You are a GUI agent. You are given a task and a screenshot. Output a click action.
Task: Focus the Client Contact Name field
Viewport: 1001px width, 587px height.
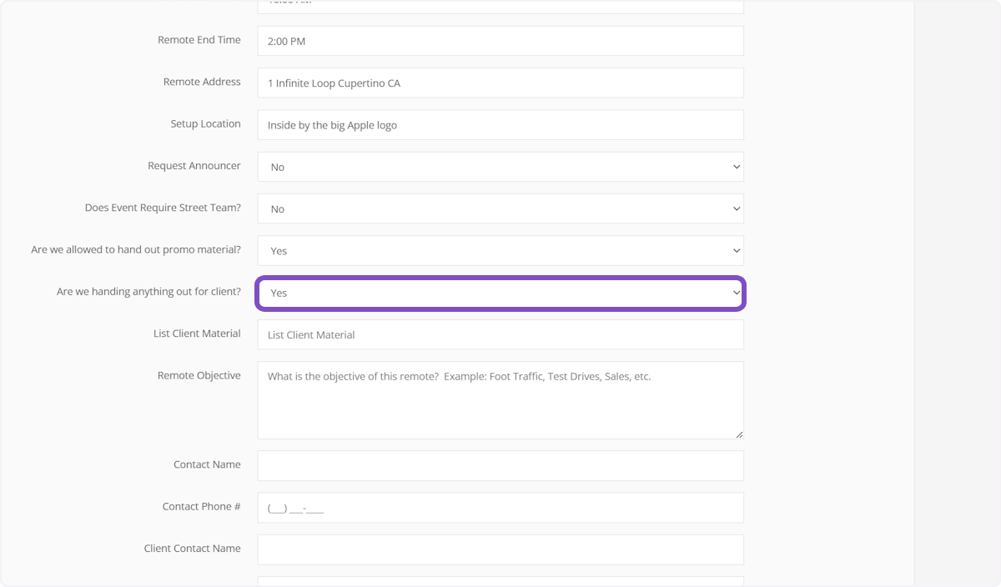[500, 549]
